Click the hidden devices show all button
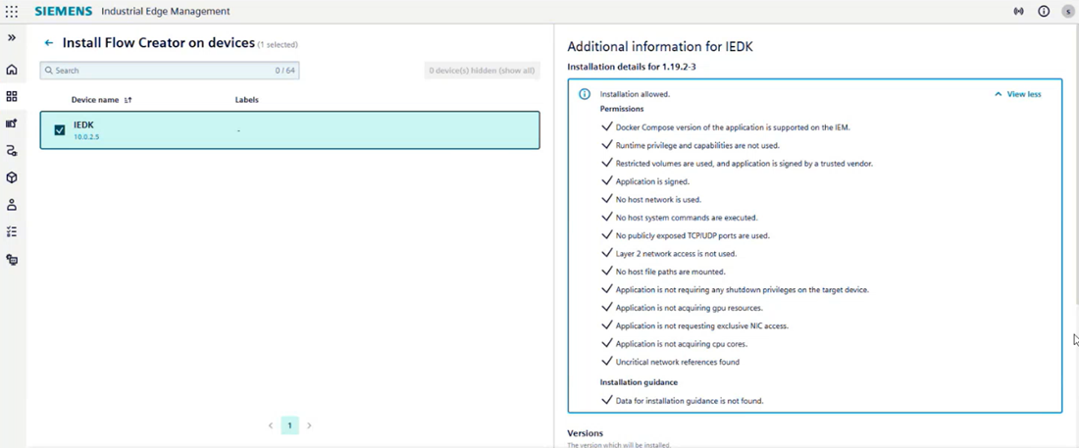Viewport: 1079px width, 448px height. (x=482, y=71)
